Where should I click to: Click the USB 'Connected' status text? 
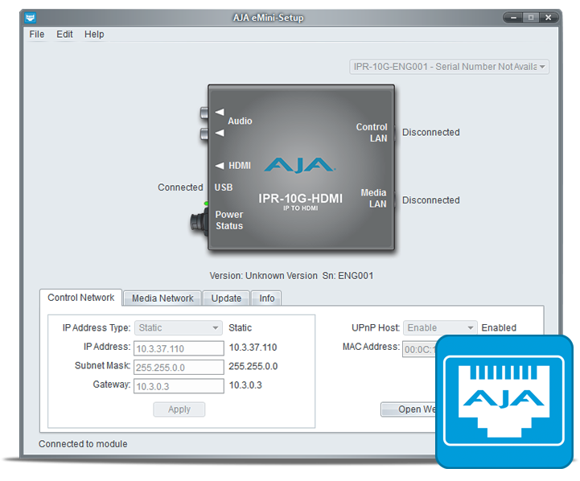pos(180,187)
